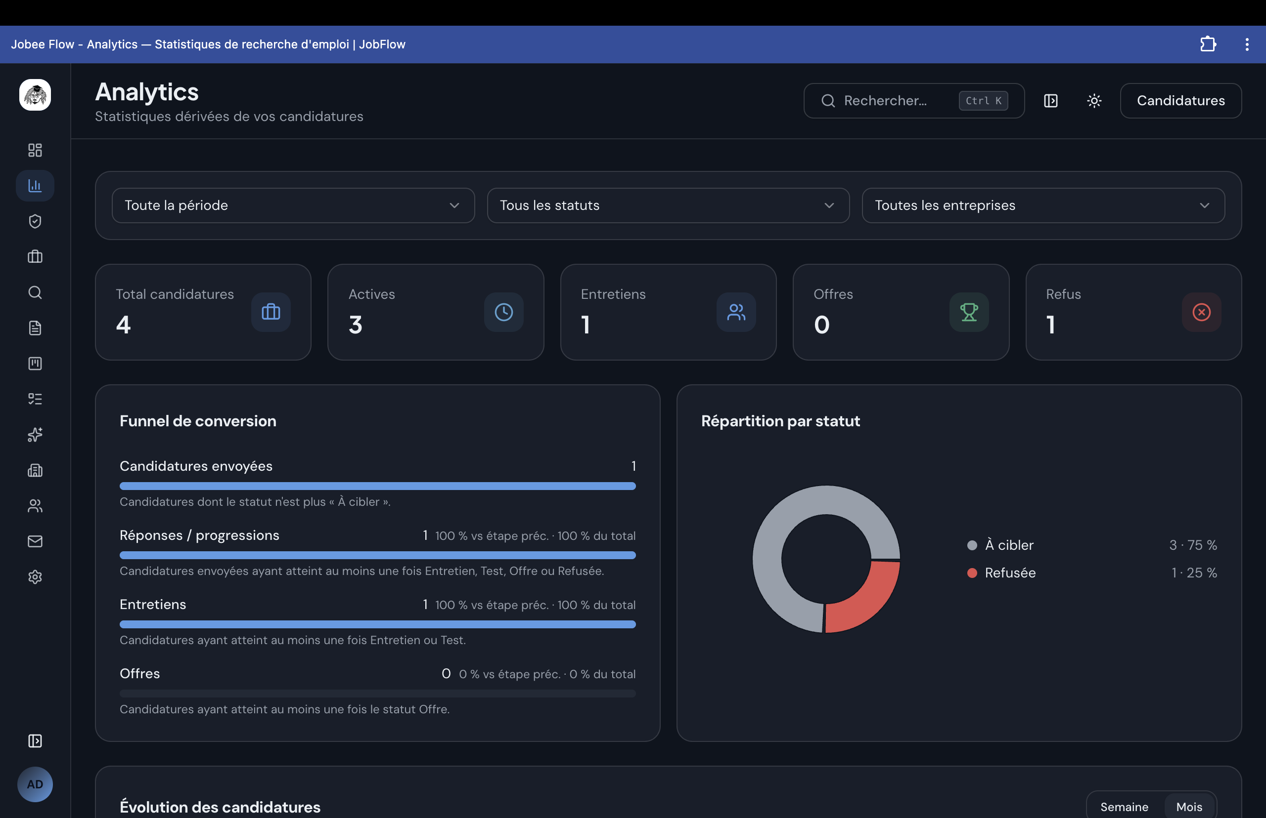Open the checklist tasks sidebar icon

tap(35, 399)
